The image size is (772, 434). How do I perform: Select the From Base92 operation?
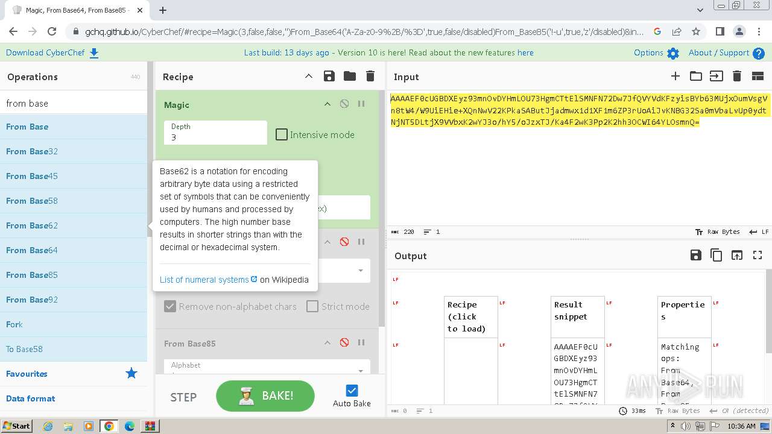point(74,300)
